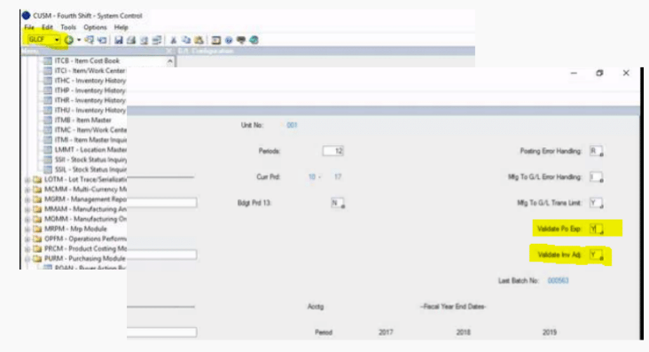
Task: Toggle the Bdgt Prd 13 flag field
Action: tap(338, 203)
